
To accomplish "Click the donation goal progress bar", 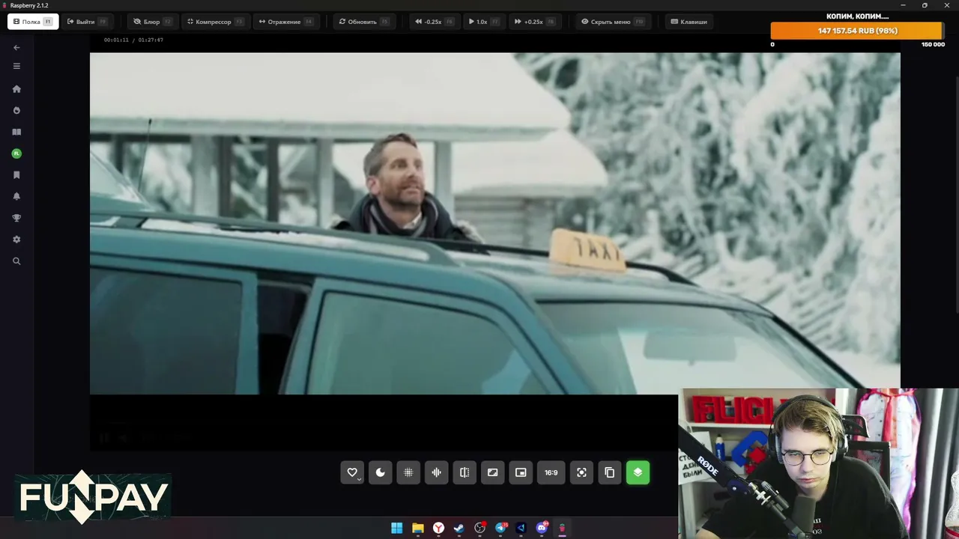I will tap(858, 31).
